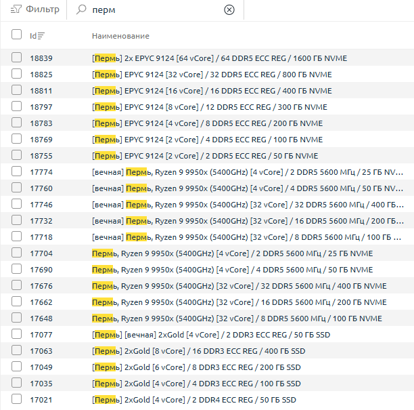Sort by Id column icon
Image resolution: width=414 pixels, height=410 pixels.
tap(41, 35)
